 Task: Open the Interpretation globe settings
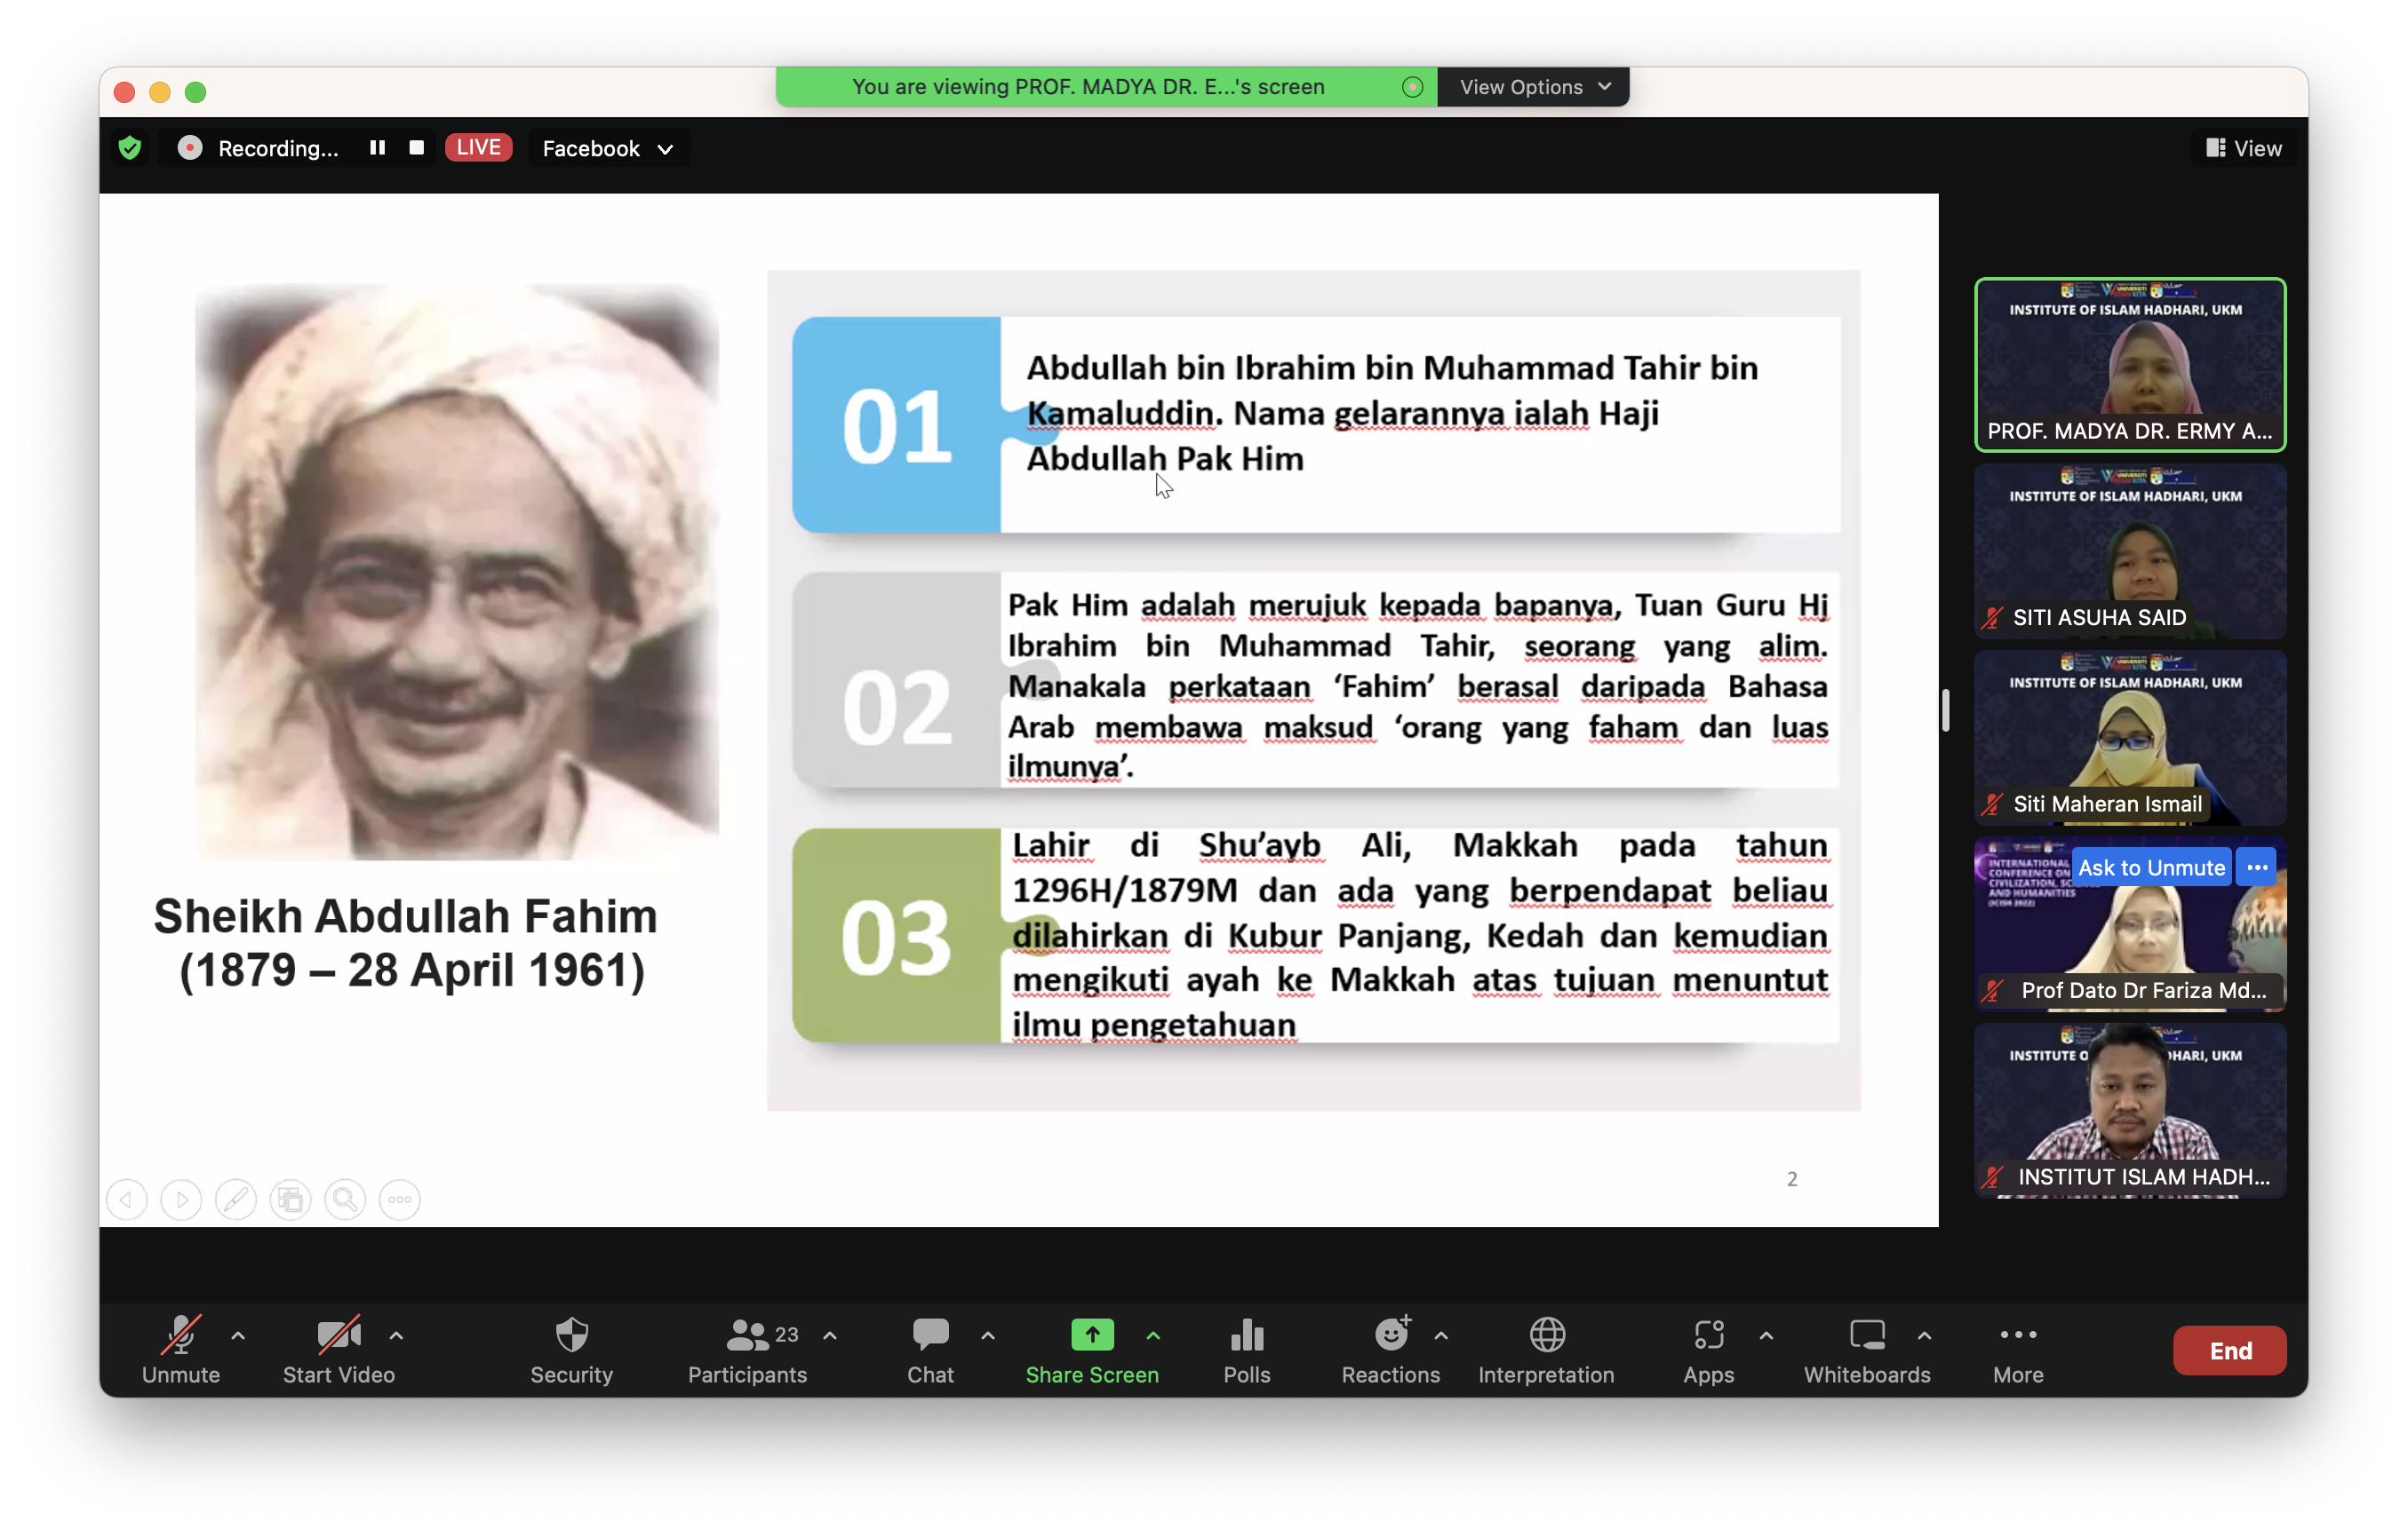[1546, 1349]
